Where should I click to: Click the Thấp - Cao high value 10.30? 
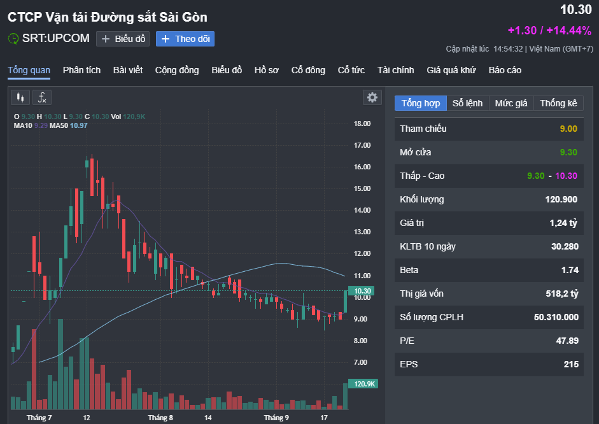pos(566,176)
